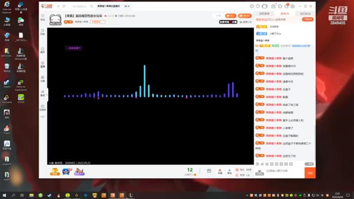
Task: Click the recharge button
Action: tap(220, 172)
